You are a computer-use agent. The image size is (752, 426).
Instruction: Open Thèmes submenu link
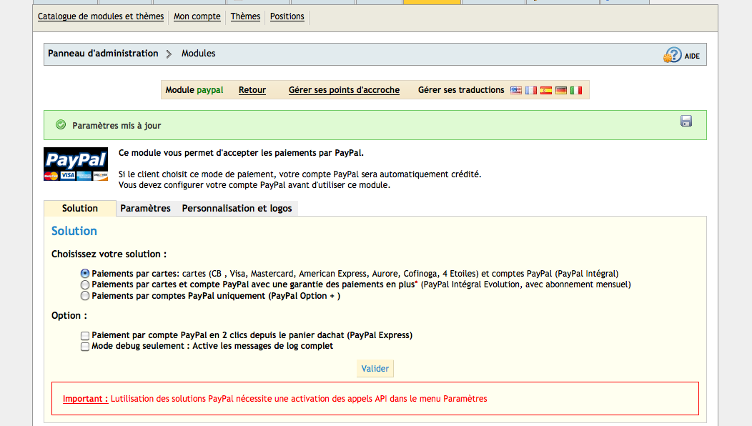click(x=246, y=16)
